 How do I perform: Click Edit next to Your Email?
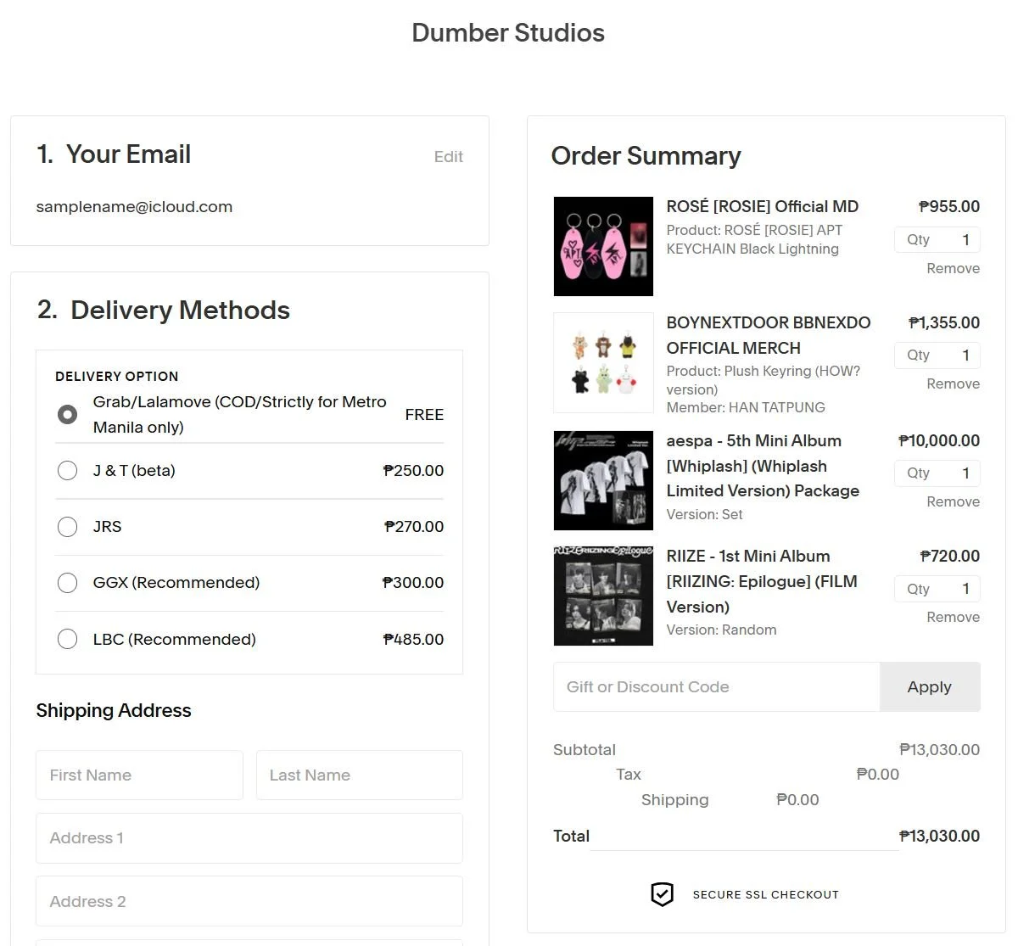coord(448,156)
